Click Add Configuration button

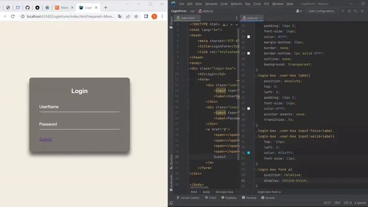(322, 11)
